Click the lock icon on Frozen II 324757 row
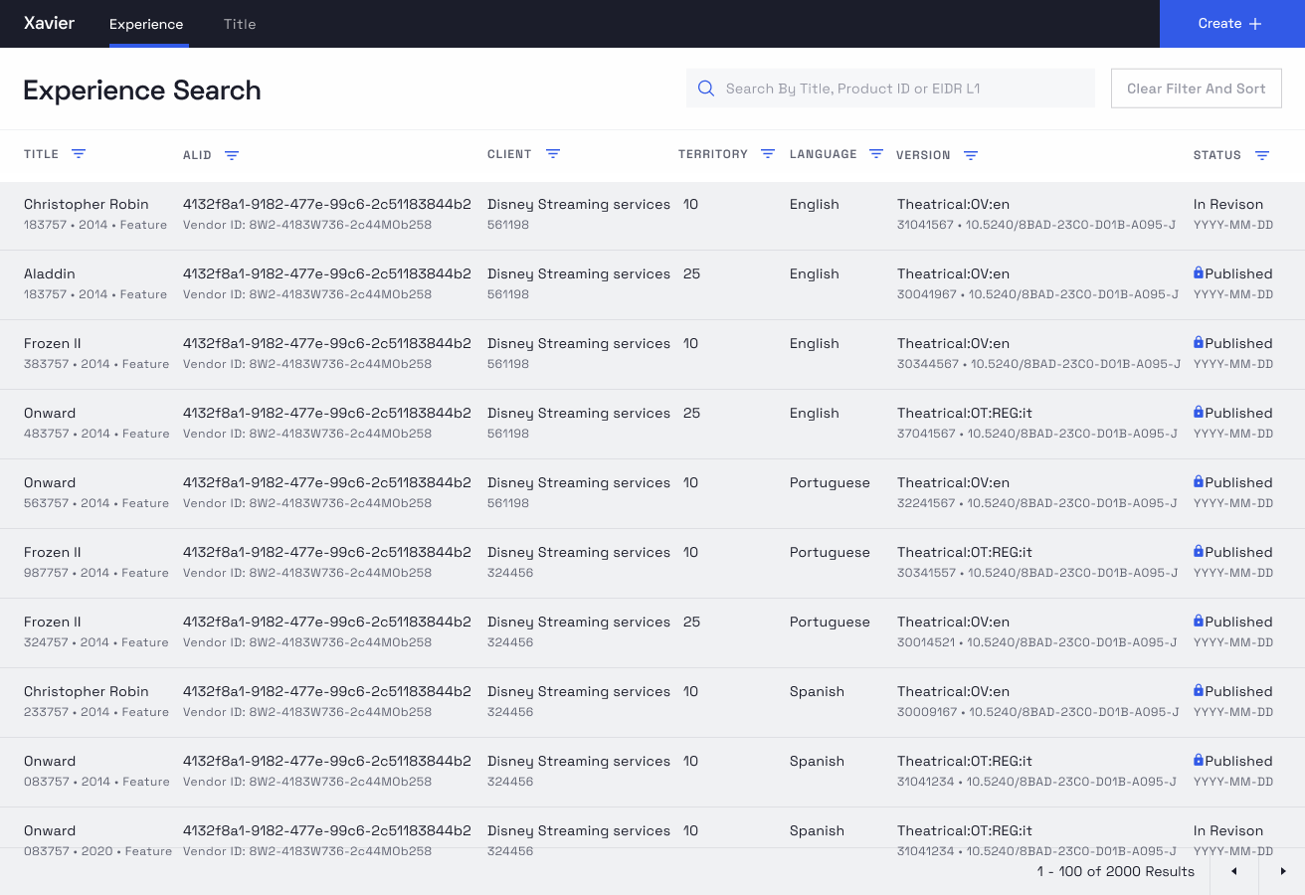This screenshot has width=1305, height=895. point(1199,621)
